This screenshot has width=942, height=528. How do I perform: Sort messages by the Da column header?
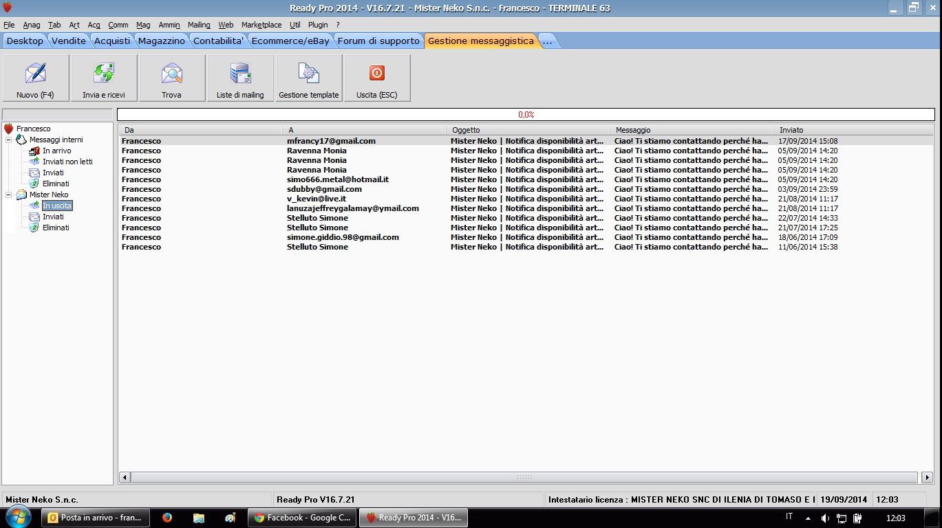coord(200,130)
